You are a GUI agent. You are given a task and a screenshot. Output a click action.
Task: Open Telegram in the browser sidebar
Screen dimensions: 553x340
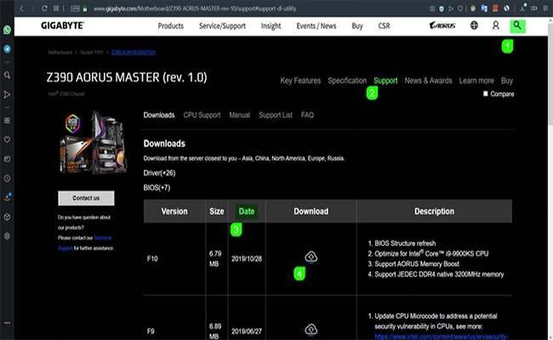tap(7, 49)
